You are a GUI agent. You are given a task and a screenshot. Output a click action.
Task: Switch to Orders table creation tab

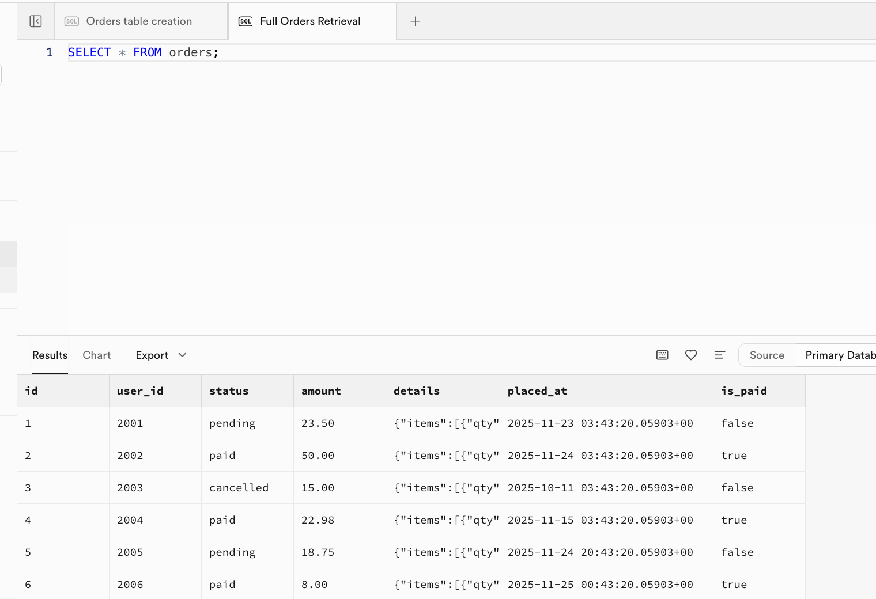[x=139, y=21]
